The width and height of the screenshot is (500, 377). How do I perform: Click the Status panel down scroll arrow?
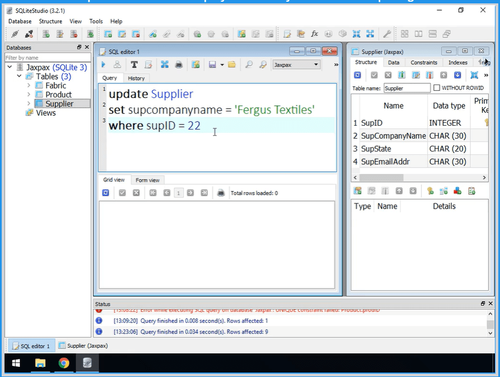click(x=490, y=333)
